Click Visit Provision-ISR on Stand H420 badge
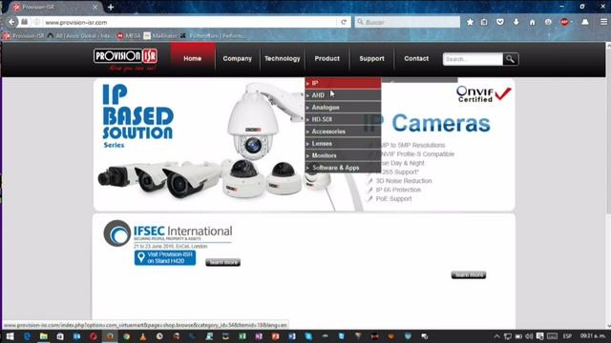 tap(165, 257)
